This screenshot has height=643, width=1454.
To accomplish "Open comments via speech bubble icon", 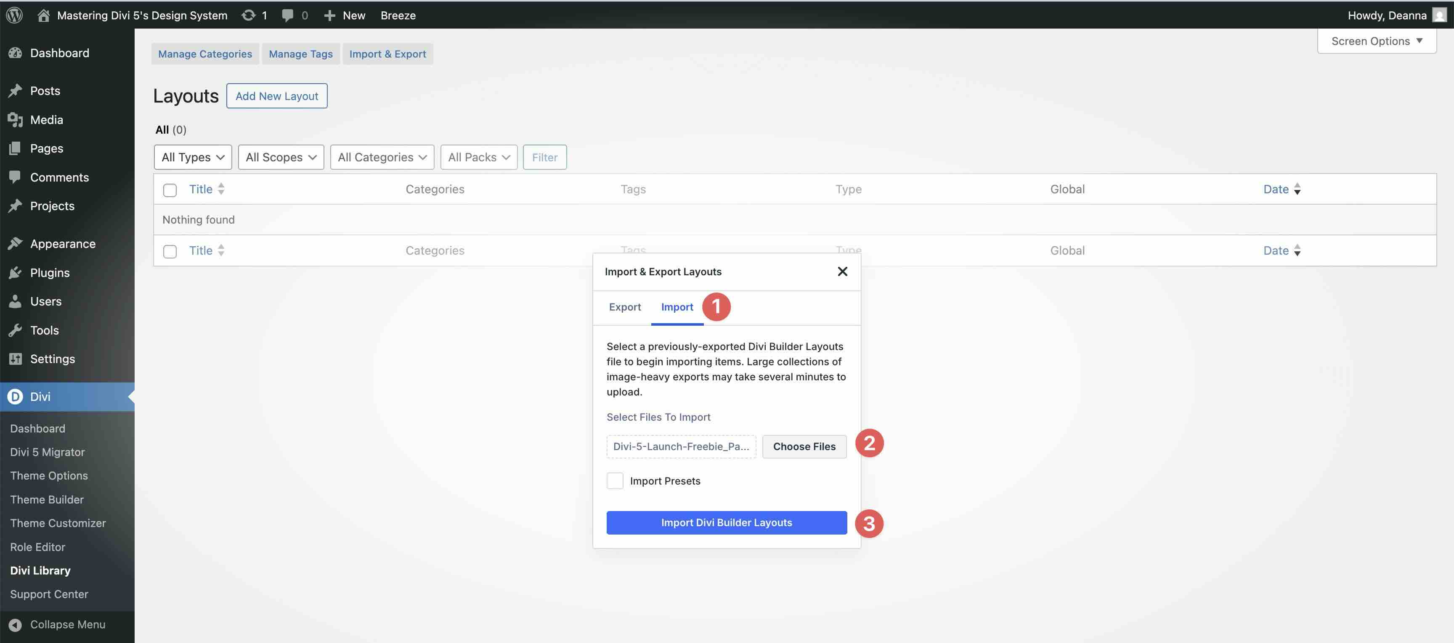I will pos(288,15).
